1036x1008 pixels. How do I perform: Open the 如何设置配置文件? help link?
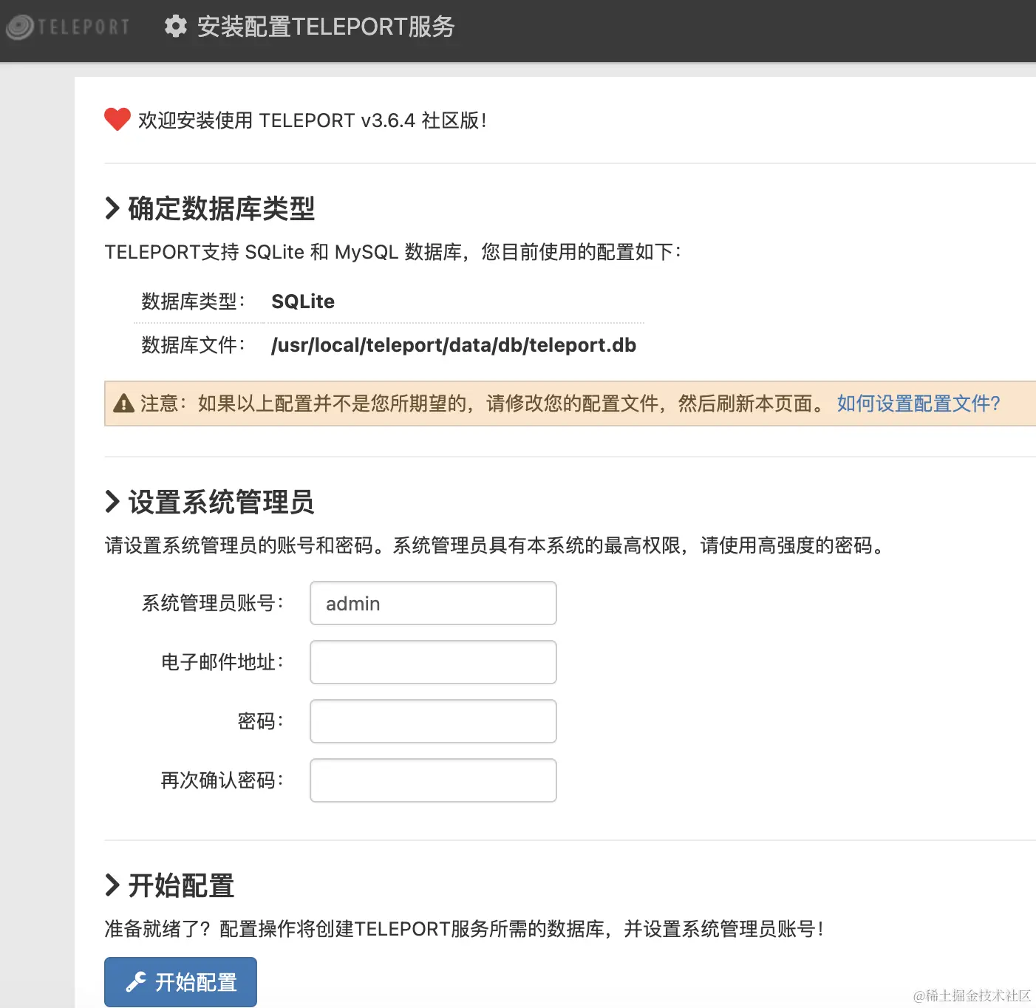pyautogui.click(x=919, y=403)
